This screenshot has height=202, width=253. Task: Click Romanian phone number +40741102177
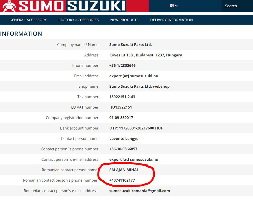(122, 180)
